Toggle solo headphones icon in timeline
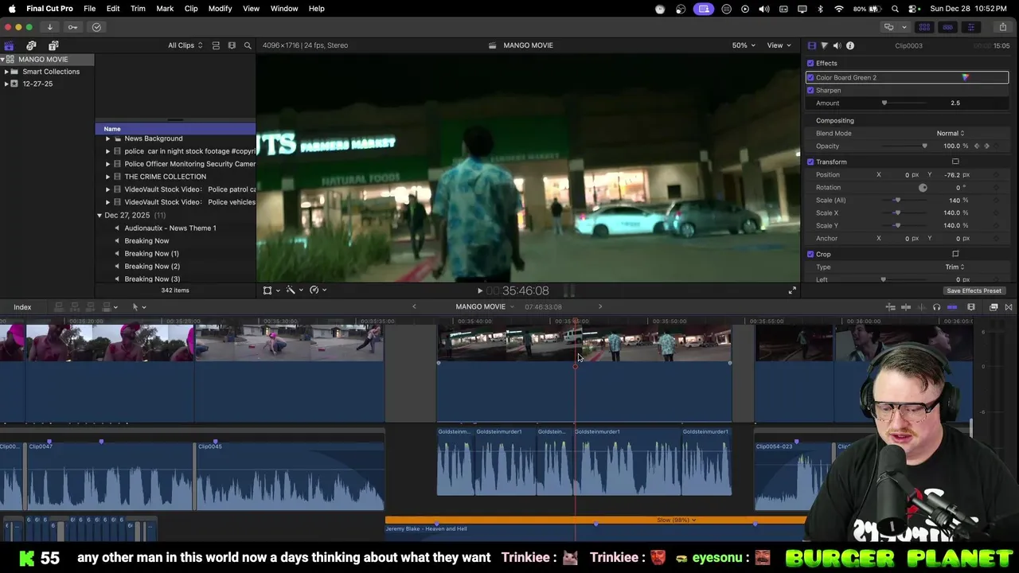 point(936,307)
